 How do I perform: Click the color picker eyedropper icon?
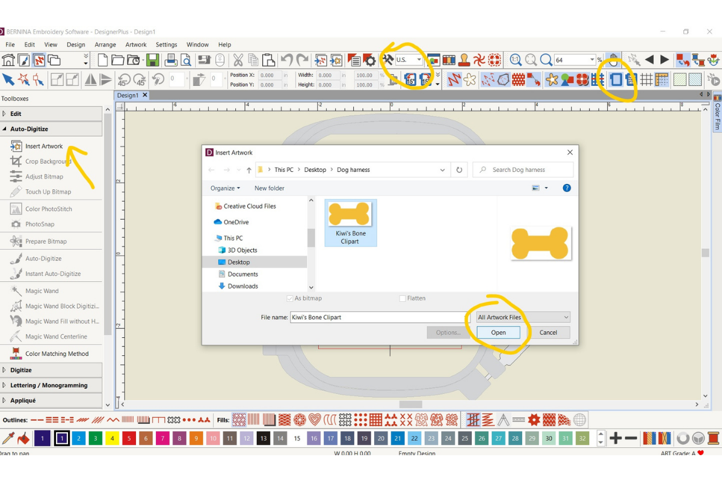(8, 438)
